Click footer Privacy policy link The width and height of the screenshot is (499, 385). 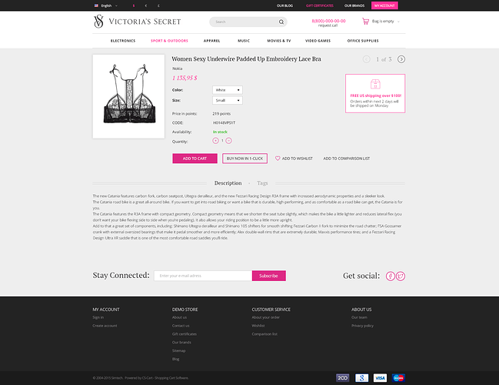(x=362, y=326)
